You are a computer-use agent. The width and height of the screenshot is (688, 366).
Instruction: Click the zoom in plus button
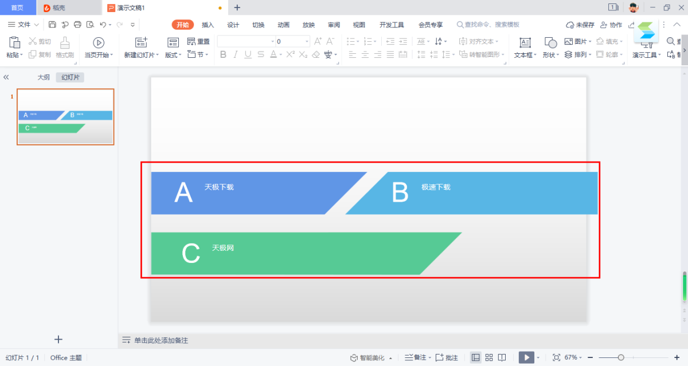(x=677, y=357)
